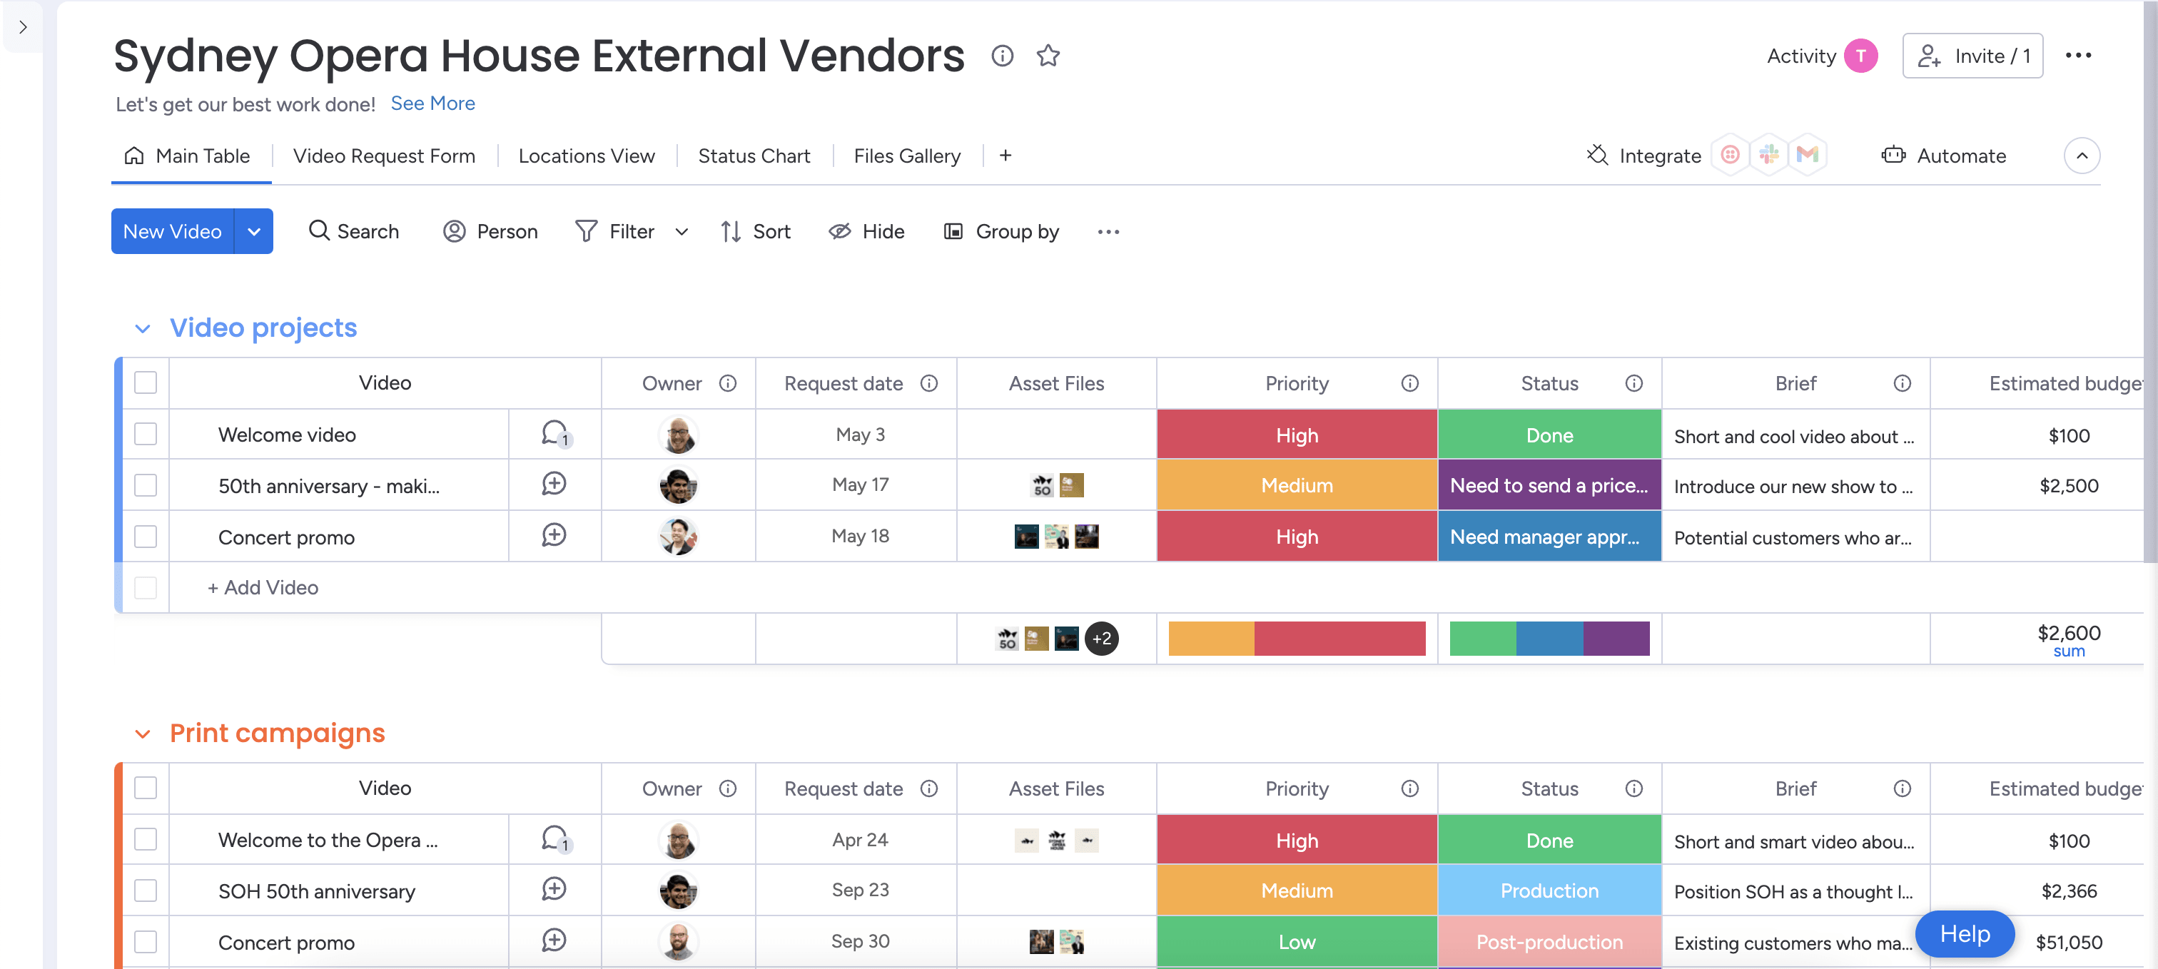Click the first pink integration app icon
The height and width of the screenshot is (969, 2158).
(1729, 155)
